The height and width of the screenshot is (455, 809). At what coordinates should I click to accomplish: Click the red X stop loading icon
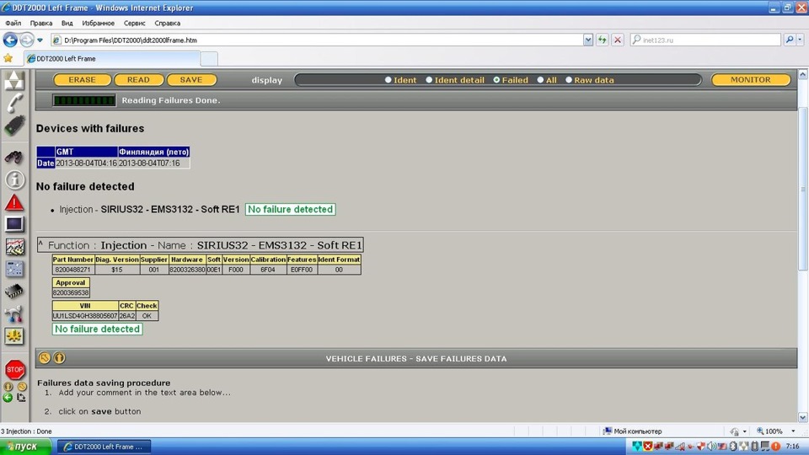pyautogui.click(x=618, y=40)
